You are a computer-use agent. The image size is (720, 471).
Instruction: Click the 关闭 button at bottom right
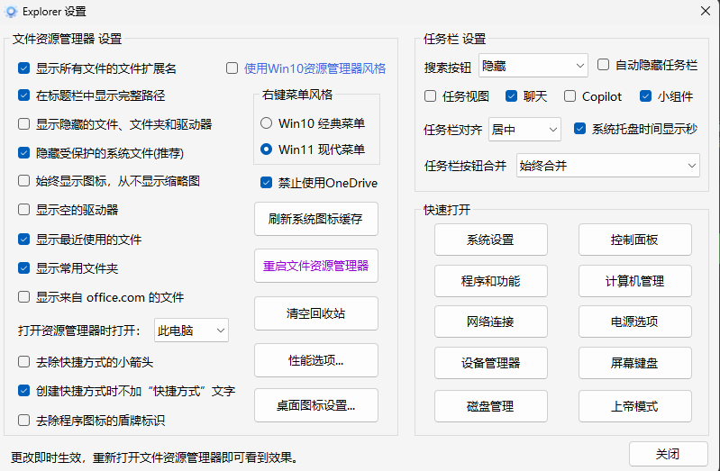tap(668, 453)
